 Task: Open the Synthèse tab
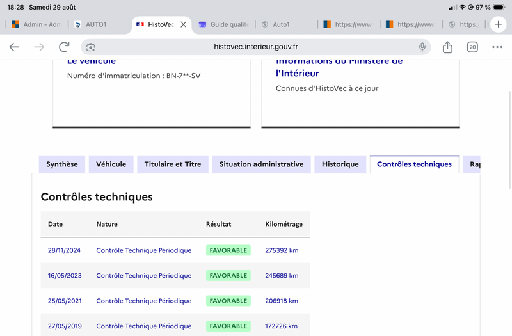(62, 164)
